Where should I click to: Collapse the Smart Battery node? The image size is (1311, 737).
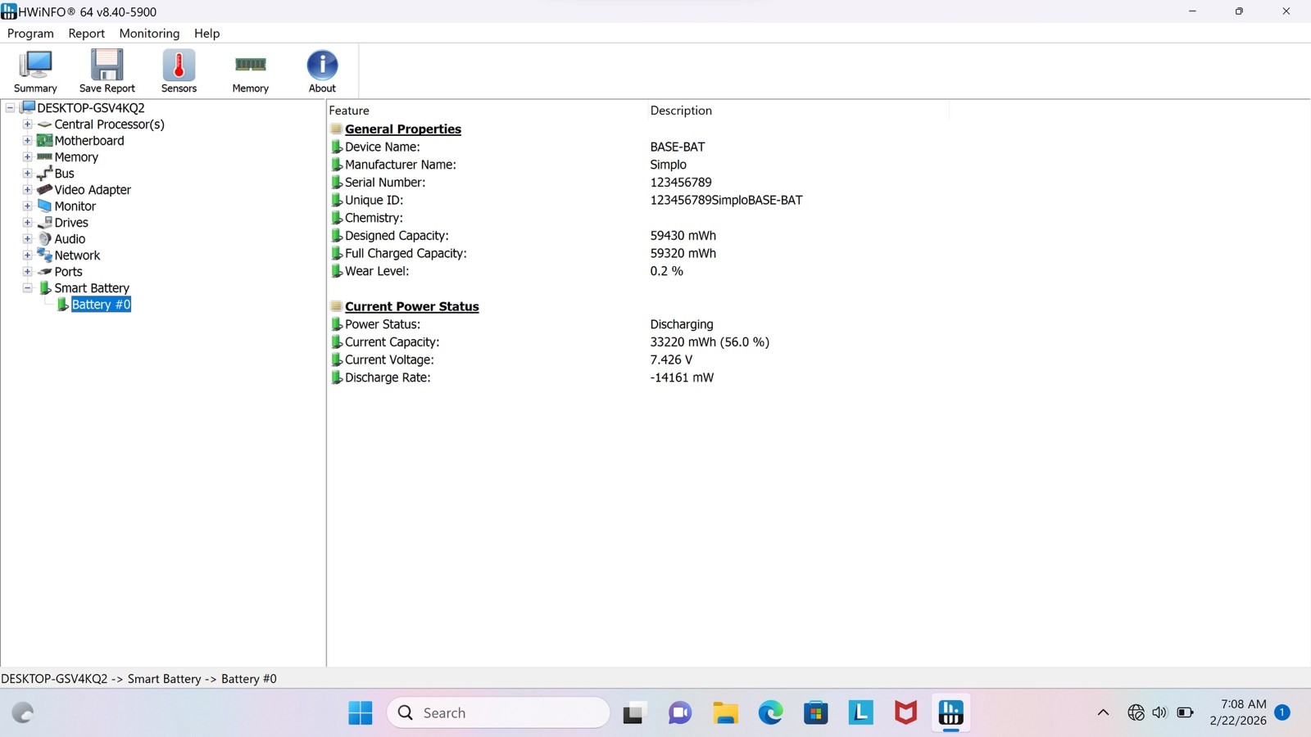27,288
